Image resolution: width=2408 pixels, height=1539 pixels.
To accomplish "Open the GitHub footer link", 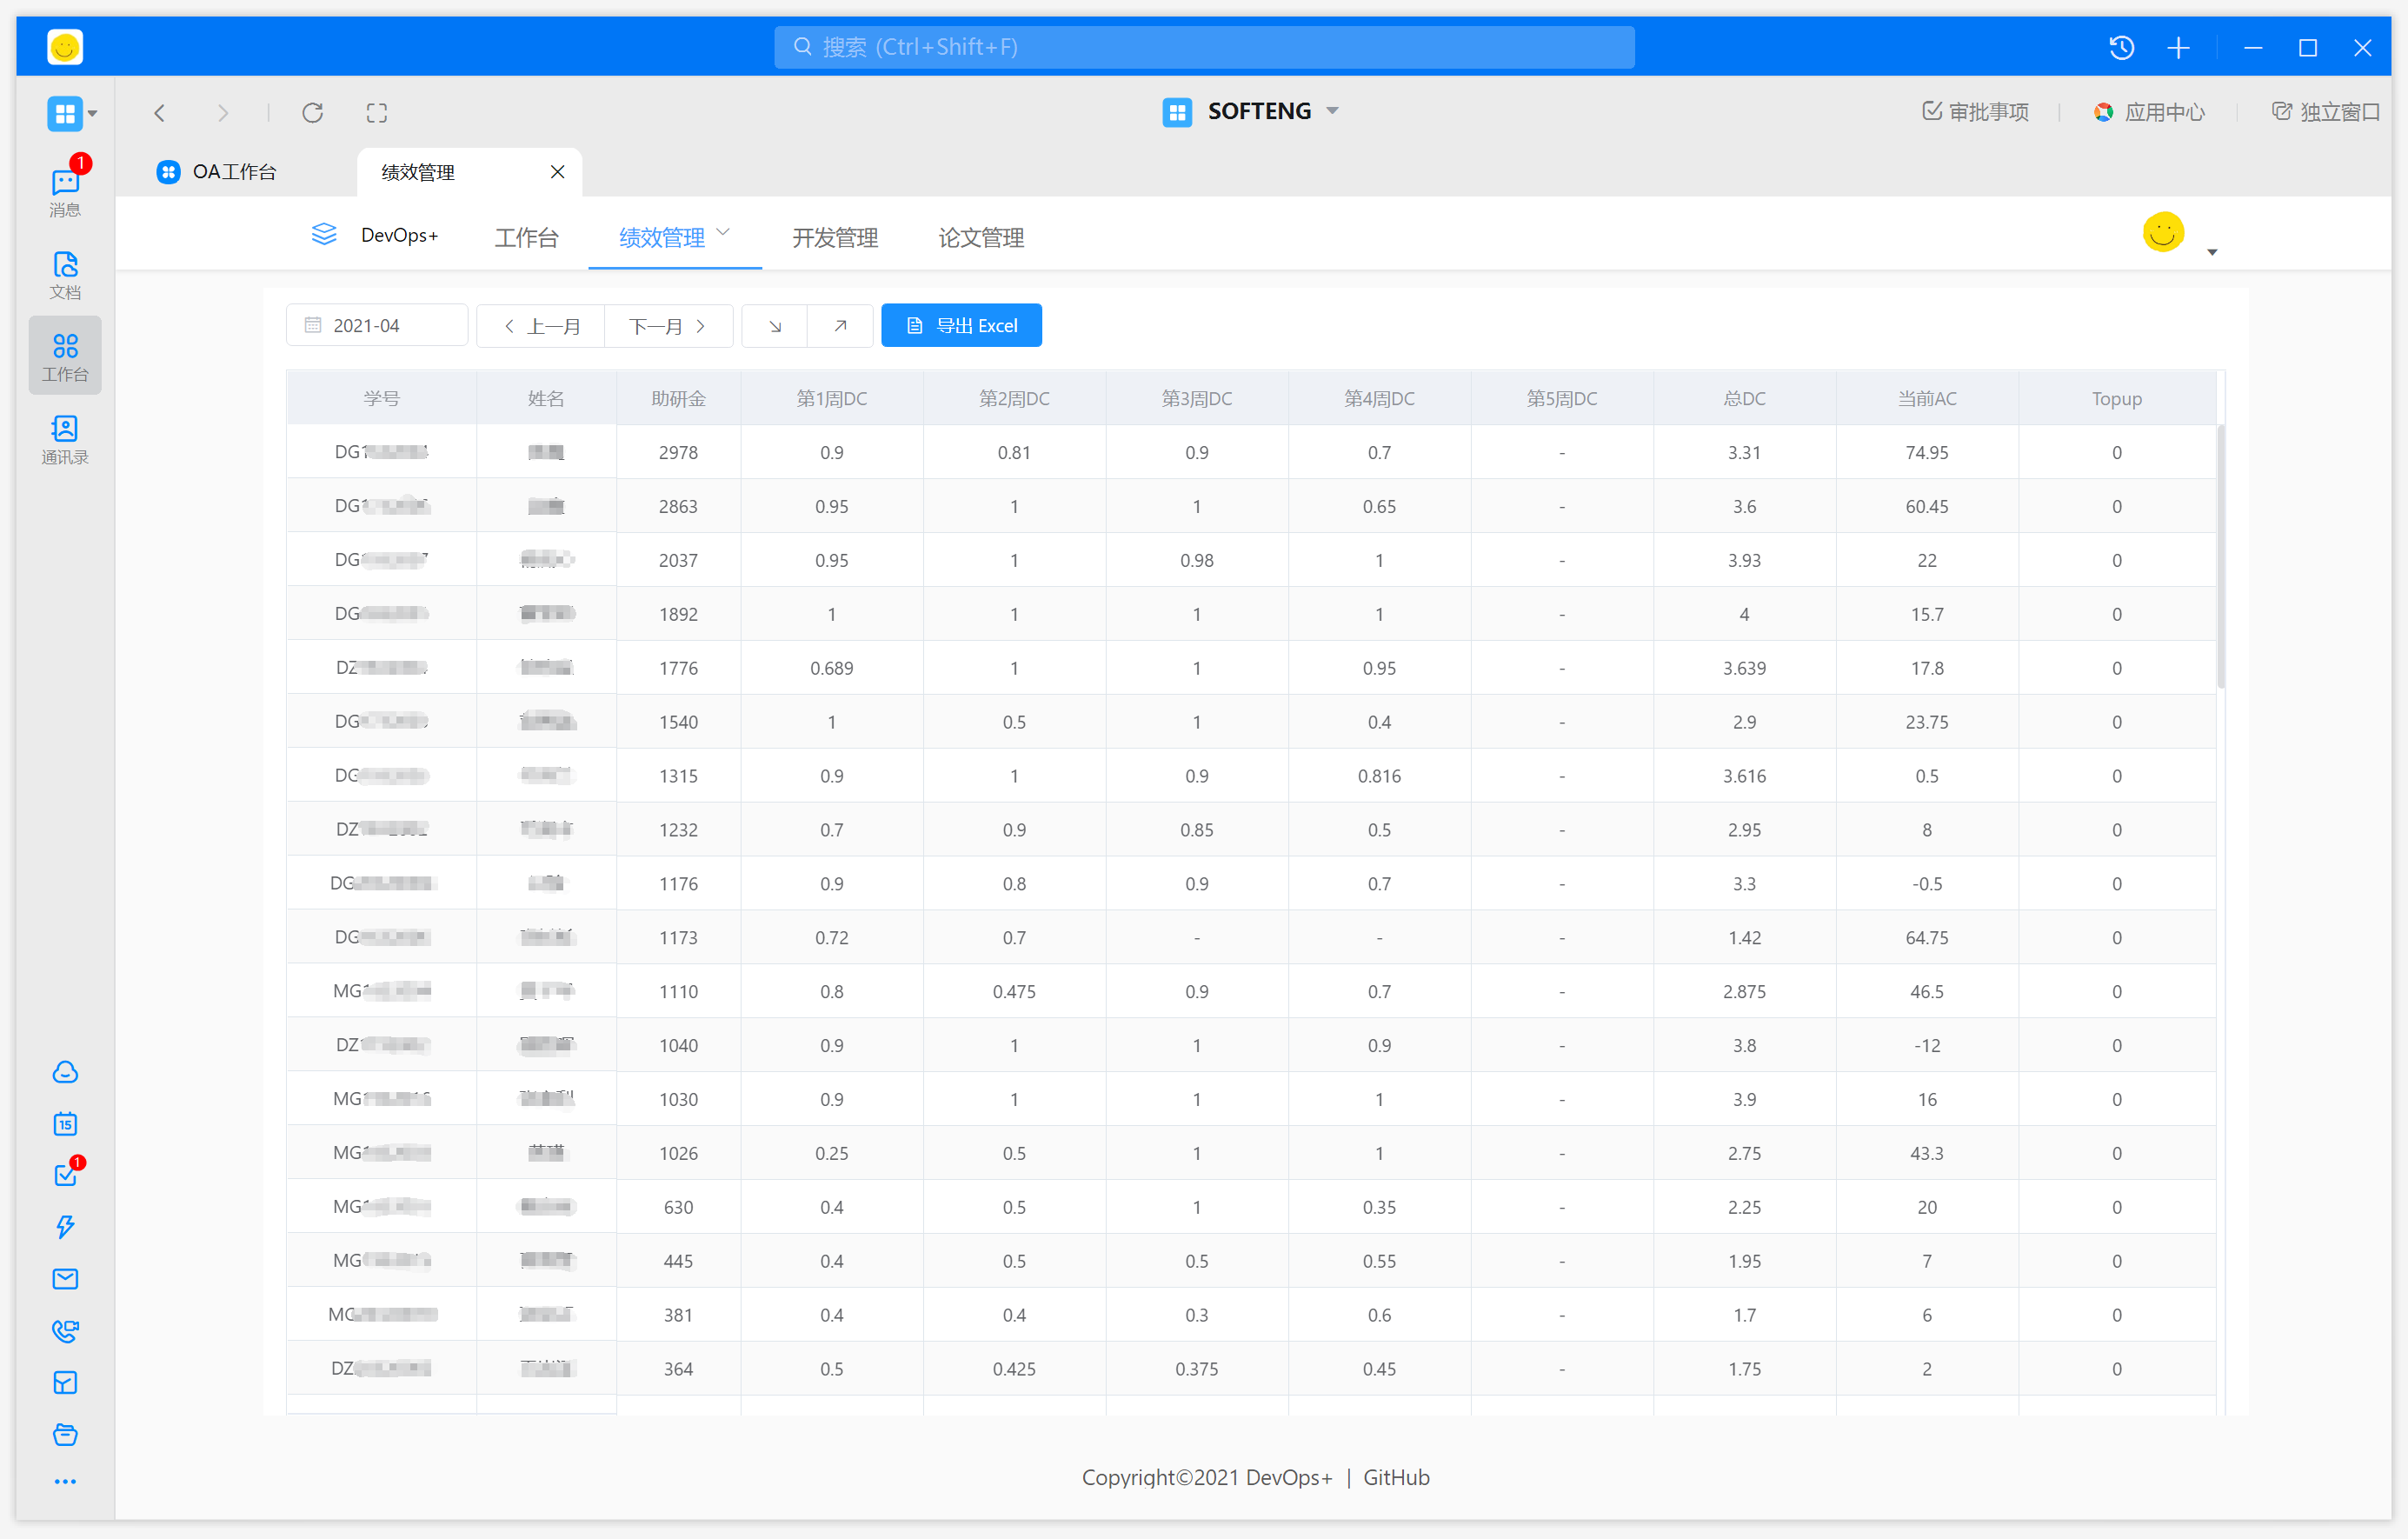I will click(1396, 1477).
